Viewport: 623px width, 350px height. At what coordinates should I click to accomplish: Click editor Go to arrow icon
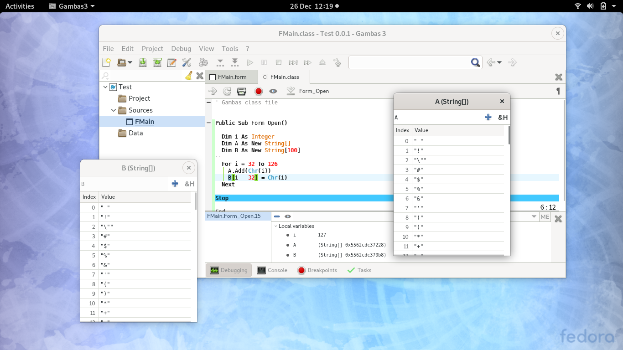pos(213,91)
